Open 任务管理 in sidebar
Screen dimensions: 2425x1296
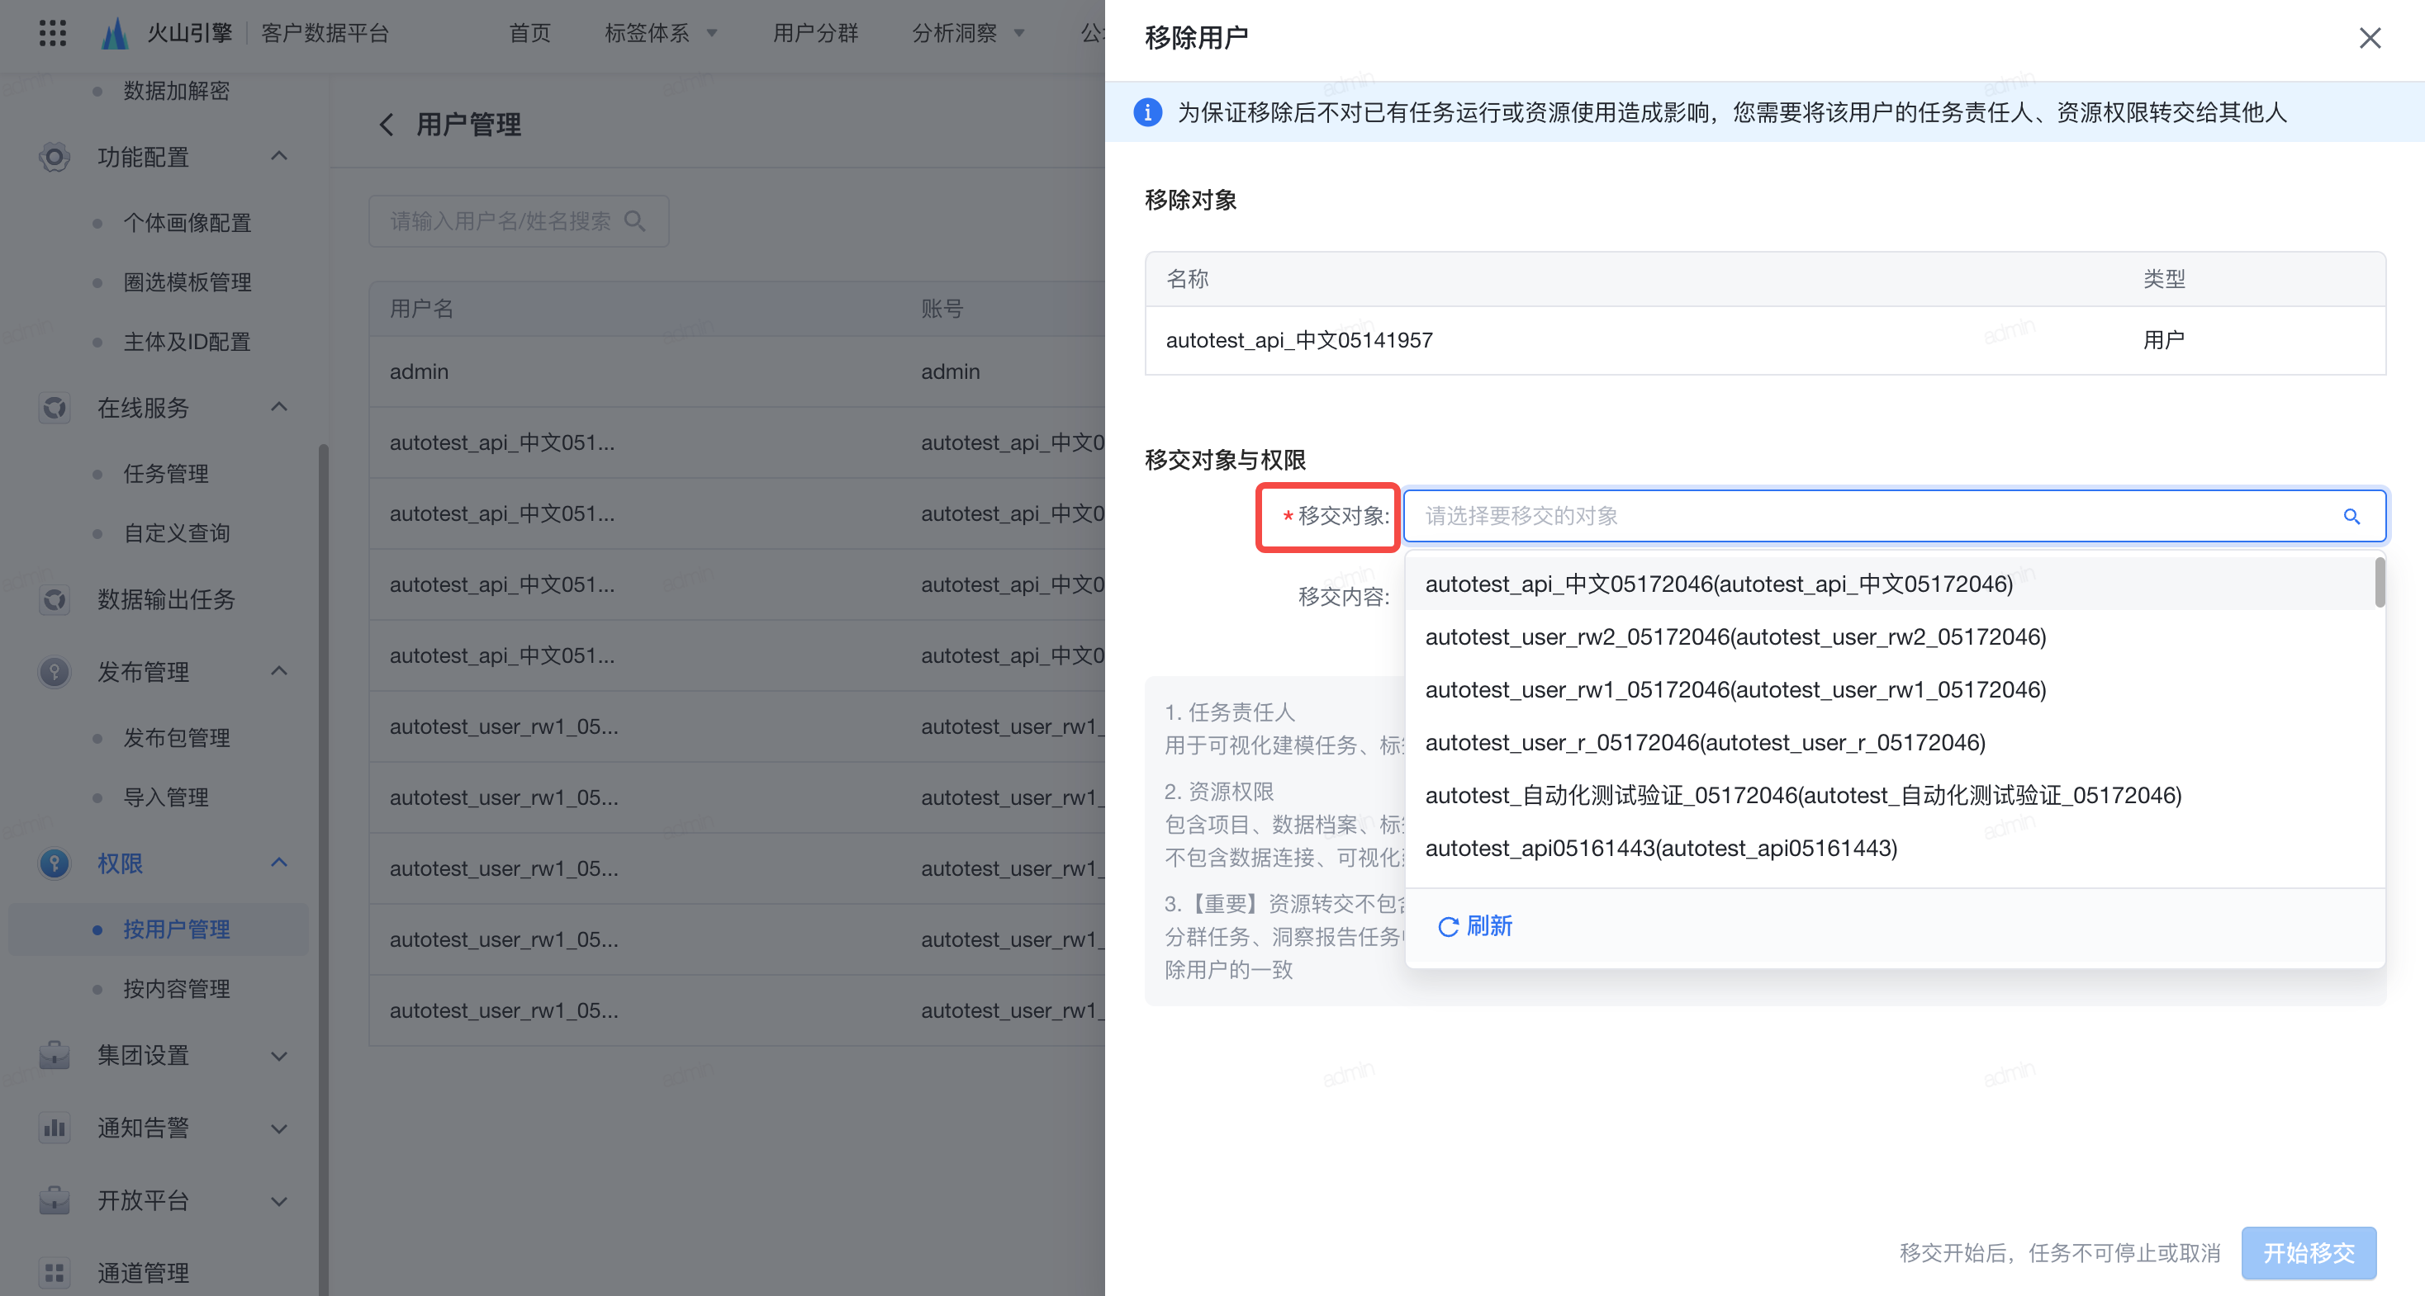click(166, 474)
